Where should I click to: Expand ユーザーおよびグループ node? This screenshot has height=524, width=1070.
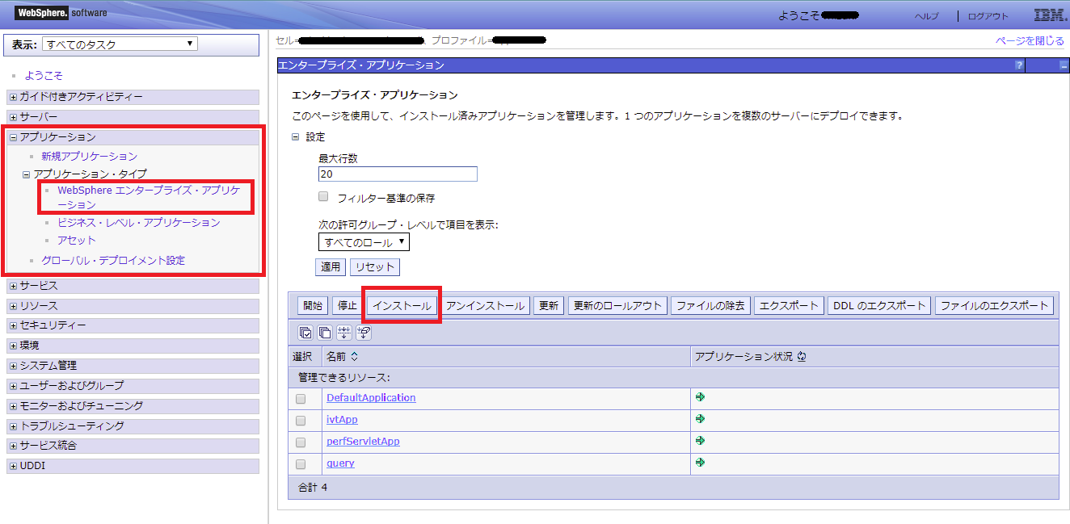(13, 386)
